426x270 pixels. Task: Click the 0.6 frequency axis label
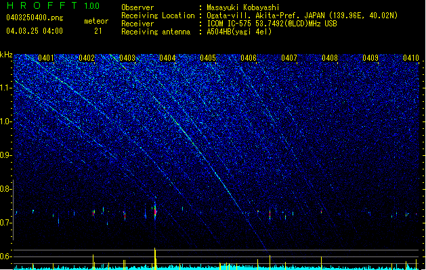[5, 256]
